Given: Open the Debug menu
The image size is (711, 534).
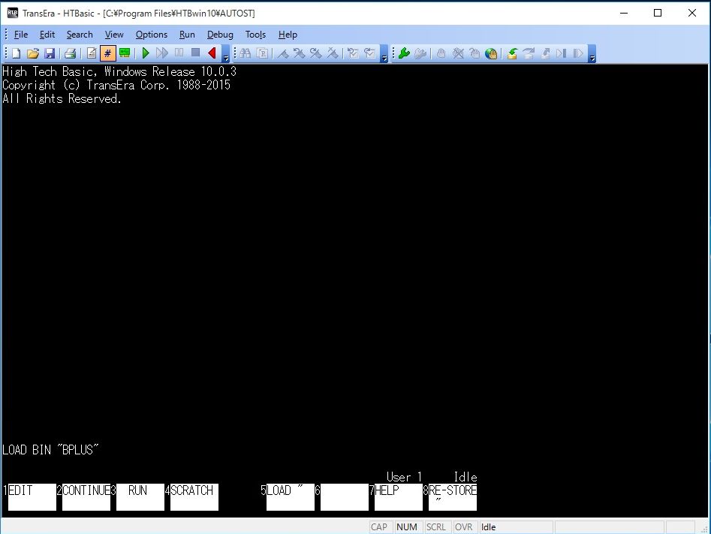Looking at the screenshot, I should 220,35.
